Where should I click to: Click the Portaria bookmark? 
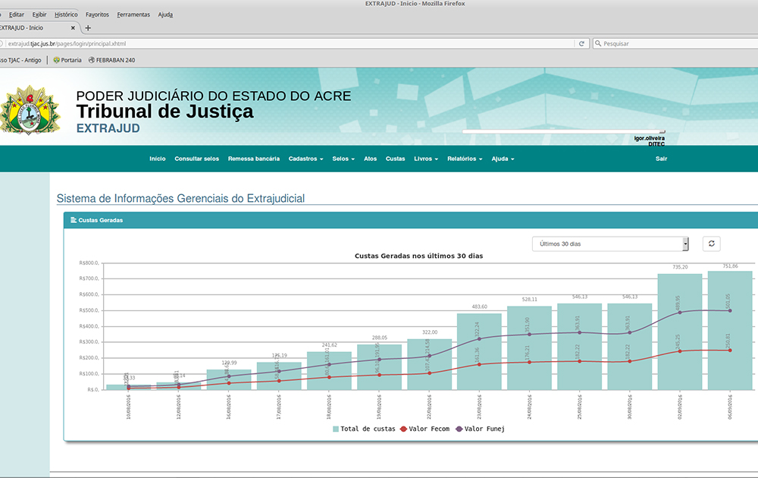(67, 60)
